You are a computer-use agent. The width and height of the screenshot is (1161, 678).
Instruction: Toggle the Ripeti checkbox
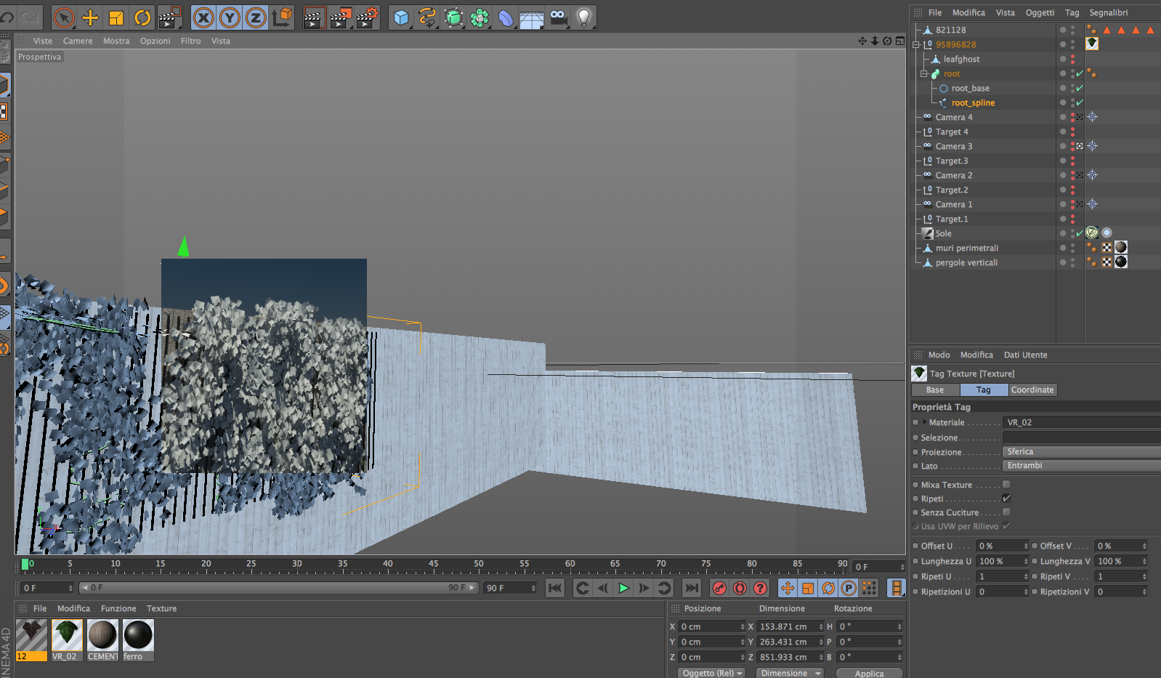1006,499
